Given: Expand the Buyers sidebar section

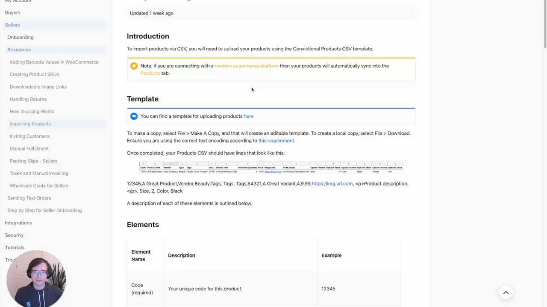Looking at the screenshot, I should (12, 12).
